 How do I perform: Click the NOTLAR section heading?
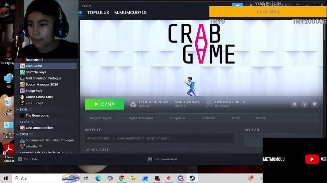[x=252, y=130]
